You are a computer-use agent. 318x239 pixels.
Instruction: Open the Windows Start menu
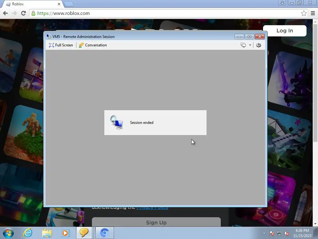[8, 233]
